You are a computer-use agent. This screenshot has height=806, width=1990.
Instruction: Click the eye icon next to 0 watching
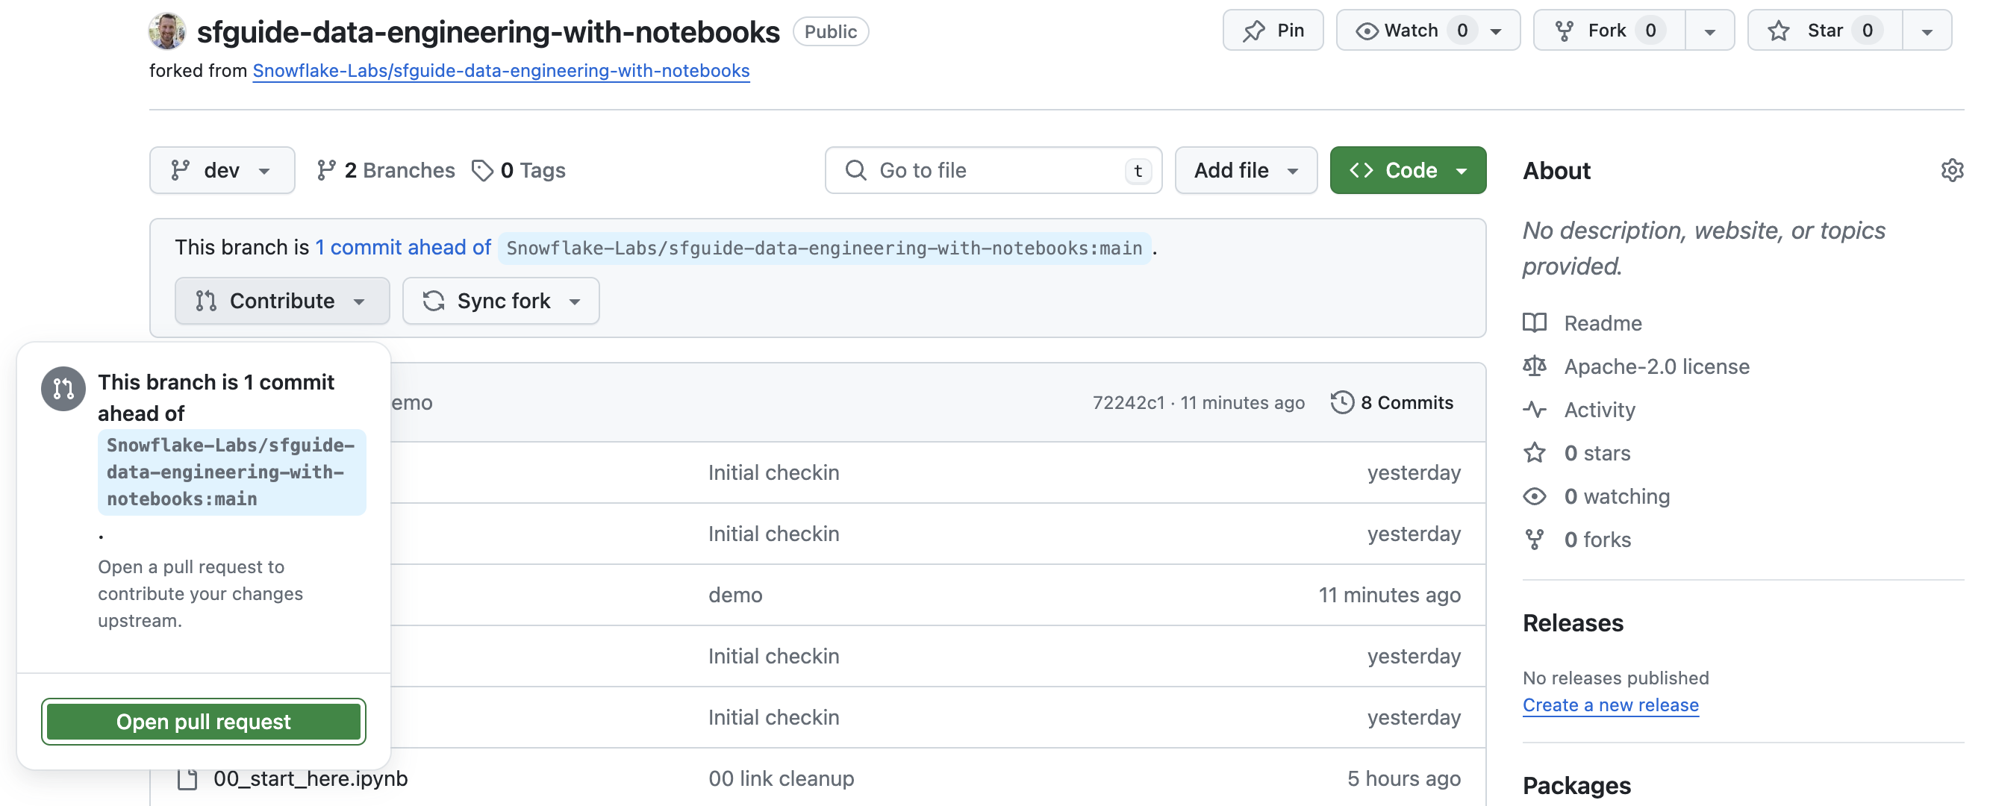tap(1534, 496)
